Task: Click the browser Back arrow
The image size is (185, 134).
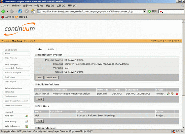Action: point(3,11)
